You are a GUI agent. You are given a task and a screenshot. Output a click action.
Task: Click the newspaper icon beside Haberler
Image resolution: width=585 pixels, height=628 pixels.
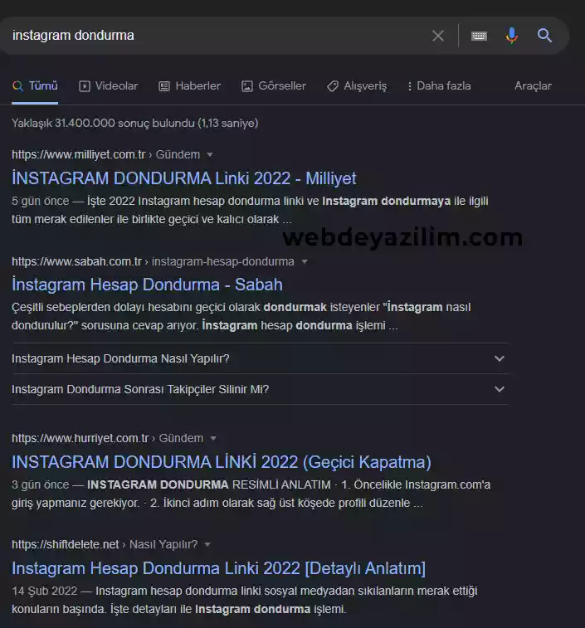pyautogui.click(x=164, y=86)
